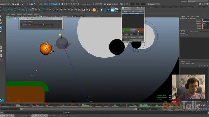209x117 pixels.
Task: Click the Undo arrow icon
Action: click(x=20, y=4)
